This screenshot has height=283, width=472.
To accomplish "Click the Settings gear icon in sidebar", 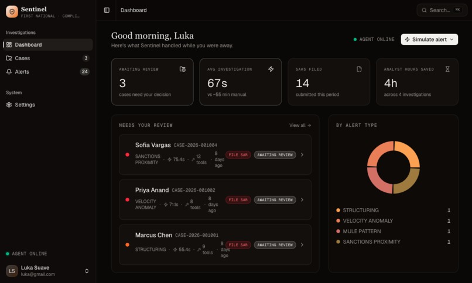I will pos(9,105).
